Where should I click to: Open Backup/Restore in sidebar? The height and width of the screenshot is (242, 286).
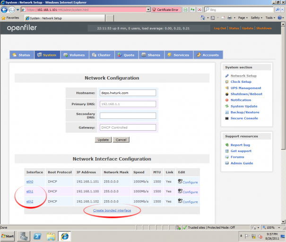pyautogui.click(x=245, y=112)
